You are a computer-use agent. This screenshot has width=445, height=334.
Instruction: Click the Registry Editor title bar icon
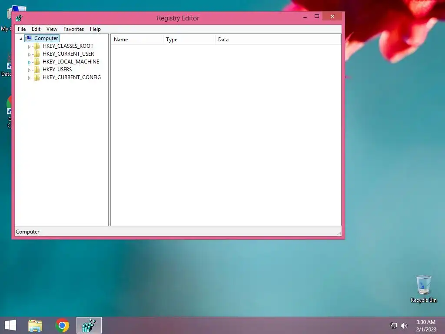tap(19, 18)
